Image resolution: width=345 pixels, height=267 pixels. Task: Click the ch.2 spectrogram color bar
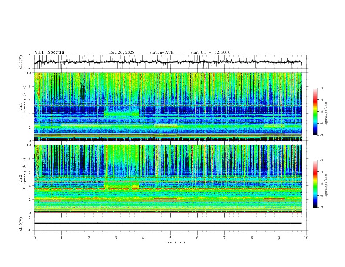tap(315, 184)
